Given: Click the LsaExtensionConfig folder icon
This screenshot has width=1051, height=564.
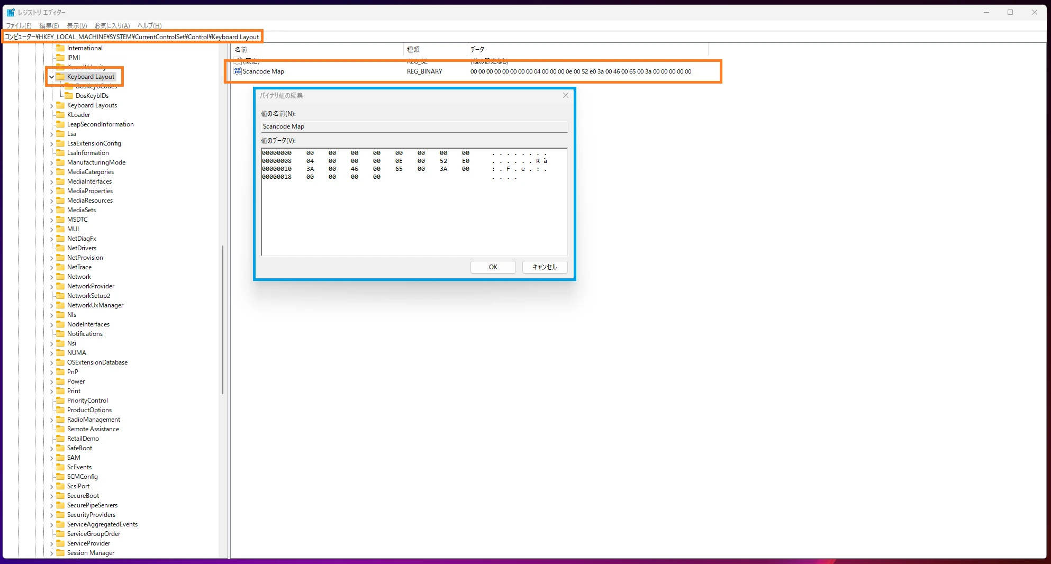Looking at the screenshot, I should point(60,143).
